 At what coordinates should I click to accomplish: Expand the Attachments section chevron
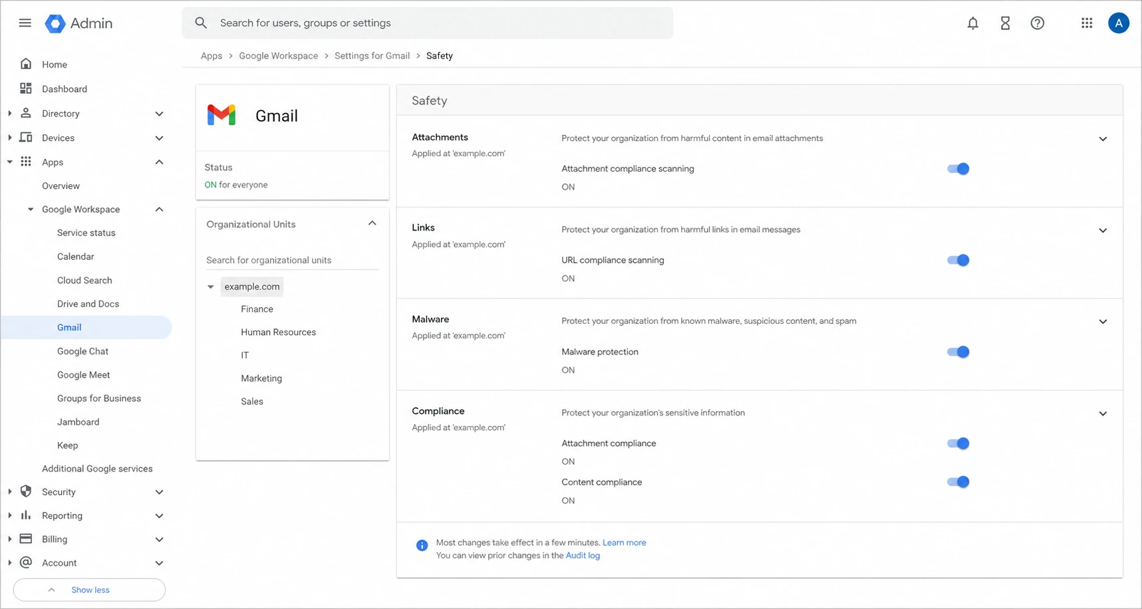(1103, 139)
